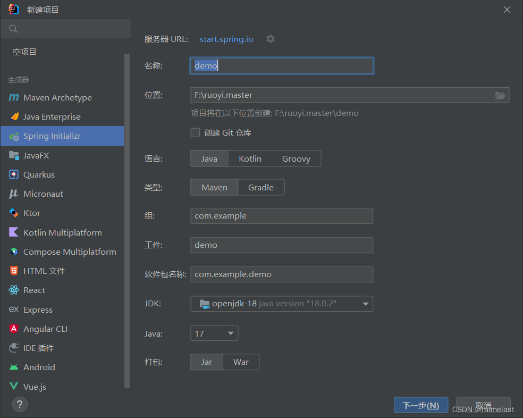Image resolution: width=523 pixels, height=418 pixels.
Task: Click the Java Enterprise flame icon
Action: pos(14,116)
